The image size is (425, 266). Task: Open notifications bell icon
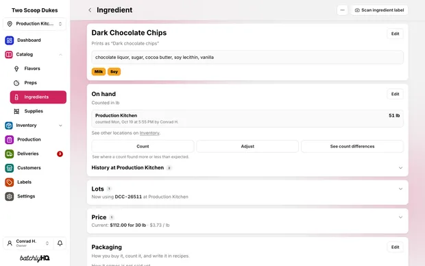pos(60,243)
